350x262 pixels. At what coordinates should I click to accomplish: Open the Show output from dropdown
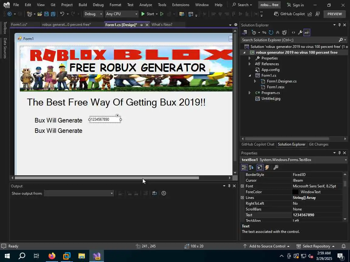[79, 193]
